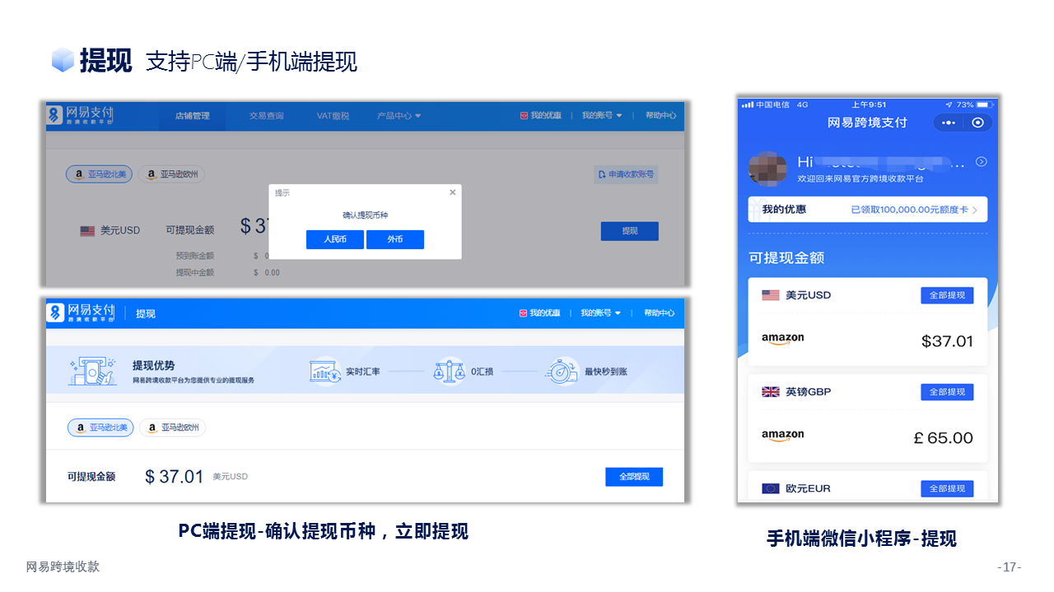Click the 0汇损 balance scale icon
The height and width of the screenshot is (592, 1054).
[450, 371]
